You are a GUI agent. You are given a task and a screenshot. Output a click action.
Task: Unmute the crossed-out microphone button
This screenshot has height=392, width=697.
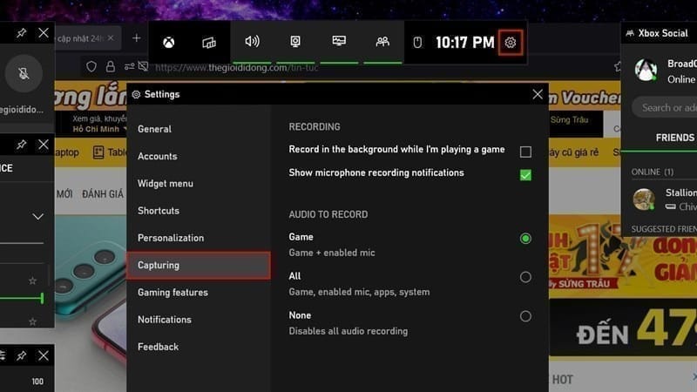pyautogui.click(x=24, y=73)
